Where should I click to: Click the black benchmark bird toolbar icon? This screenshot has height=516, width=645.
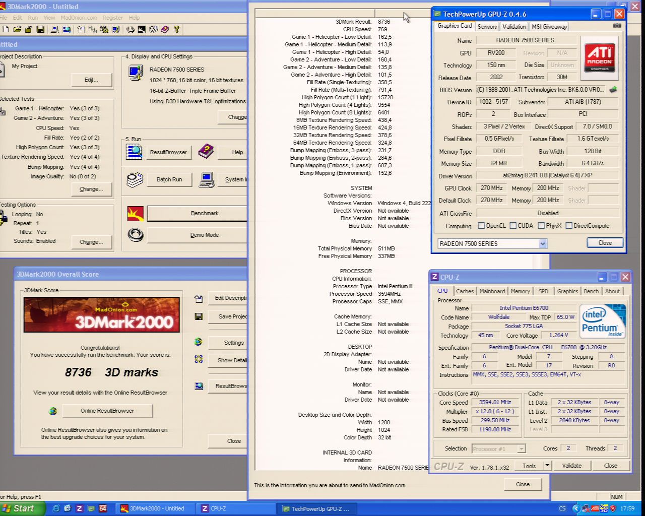click(x=142, y=30)
